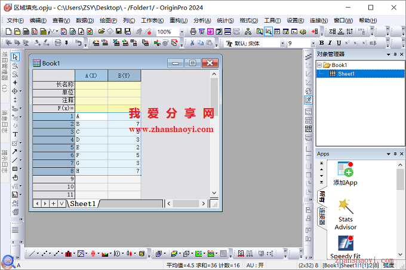Select the Text tool (T) in sidebar
Image resolution: width=406 pixels, height=270 pixels.
[x=15, y=134]
